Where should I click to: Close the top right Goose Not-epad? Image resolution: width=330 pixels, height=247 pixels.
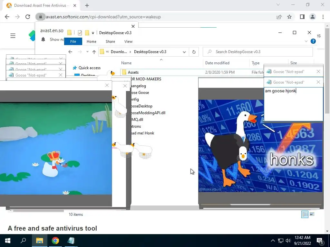click(318, 72)
